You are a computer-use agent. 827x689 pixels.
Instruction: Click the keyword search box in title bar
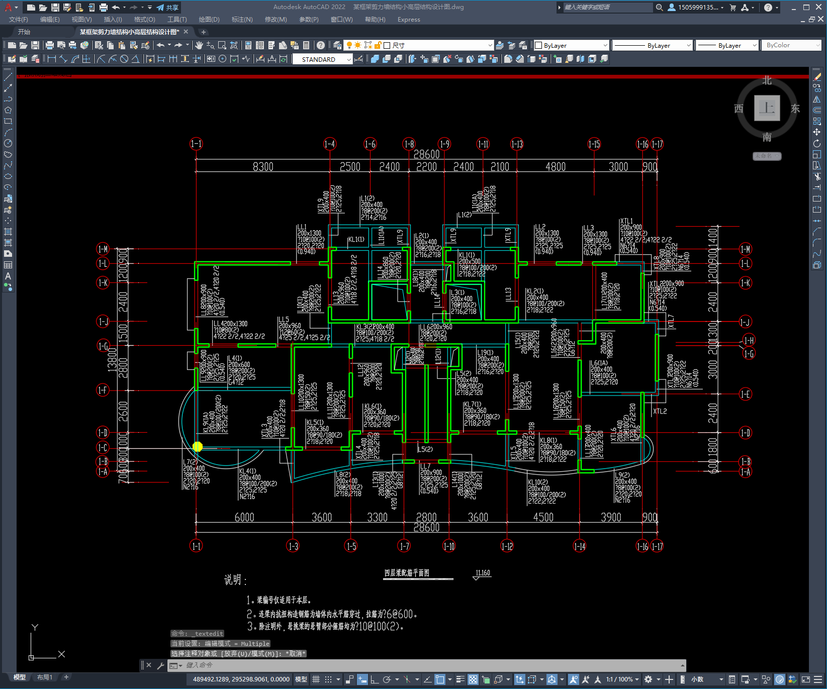click(x=607, y=8)
